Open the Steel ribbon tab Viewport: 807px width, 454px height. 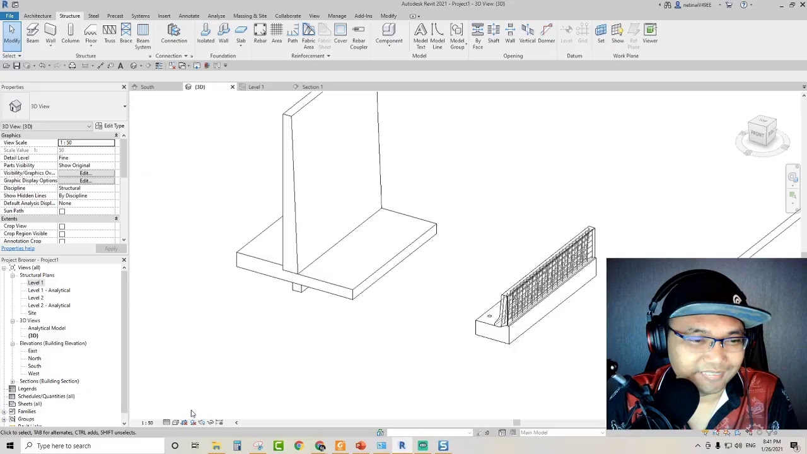(93, 16)
